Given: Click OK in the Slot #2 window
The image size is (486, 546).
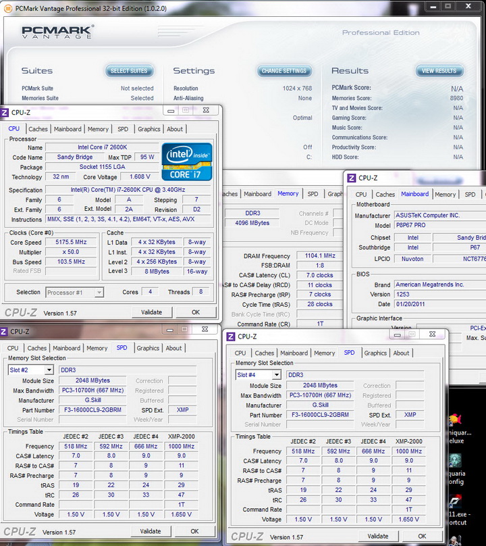Looking at the screenshot, I should click(195, 531).
